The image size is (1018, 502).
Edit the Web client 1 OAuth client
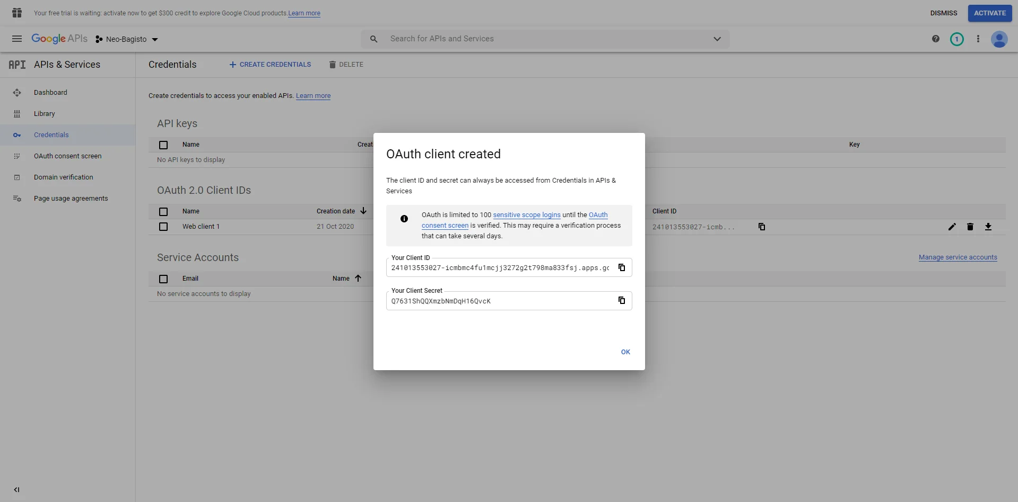click(952, 227)
